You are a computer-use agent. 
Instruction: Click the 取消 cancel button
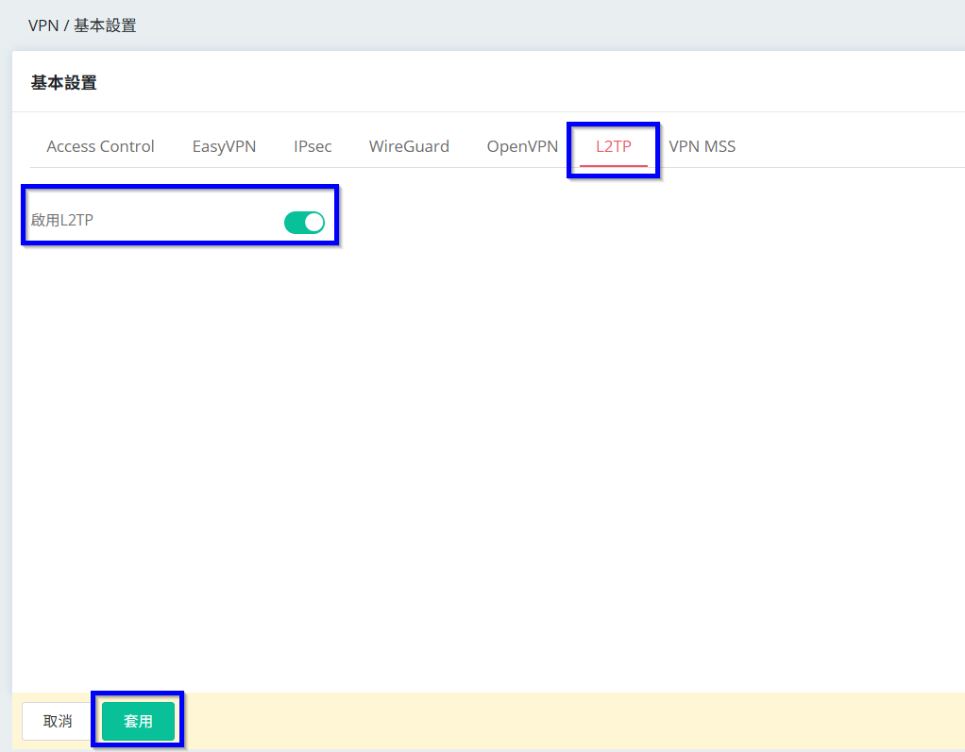[x=58, y=721]
